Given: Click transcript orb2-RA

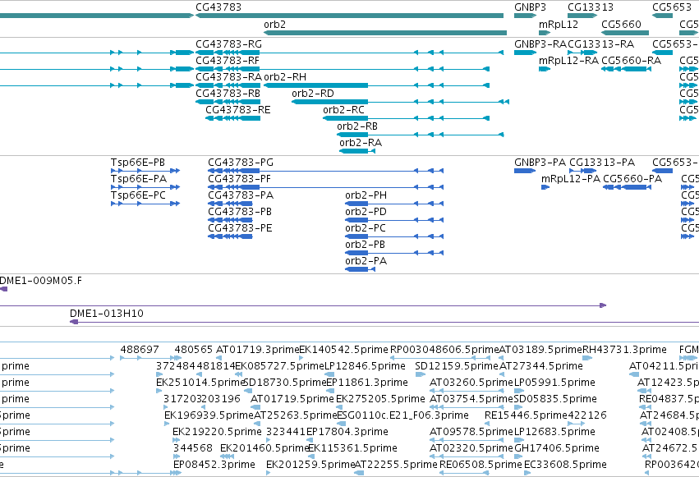Looking at the screenshot, I should click(x=361, y=143).
